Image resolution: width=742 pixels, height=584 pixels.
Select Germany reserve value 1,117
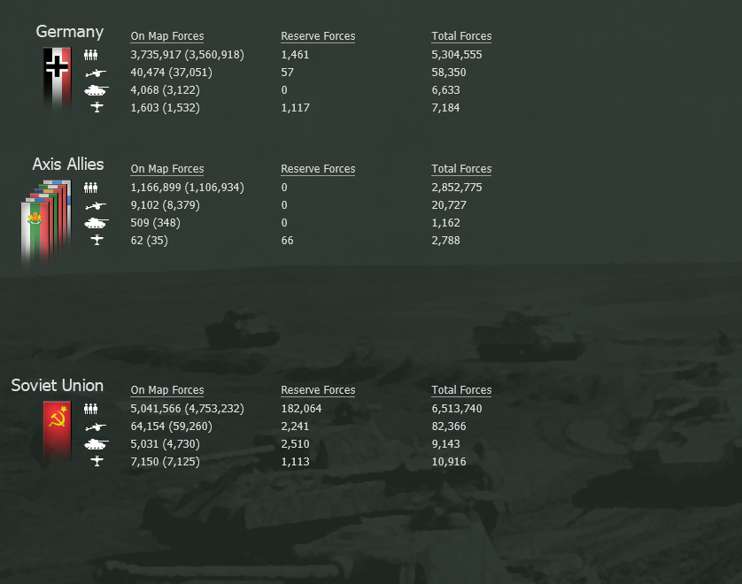pos(295,108)
